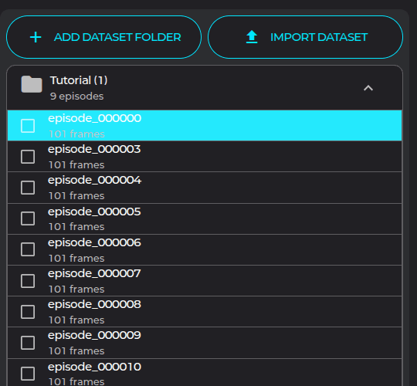This screenshot has width=417, height=386.
Task: Select episode_000006 row label
Action: pos(94,242)
